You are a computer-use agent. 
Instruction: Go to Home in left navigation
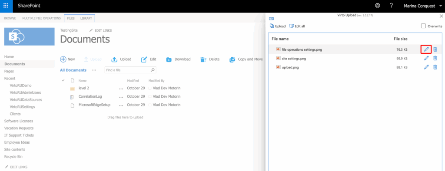9,57
